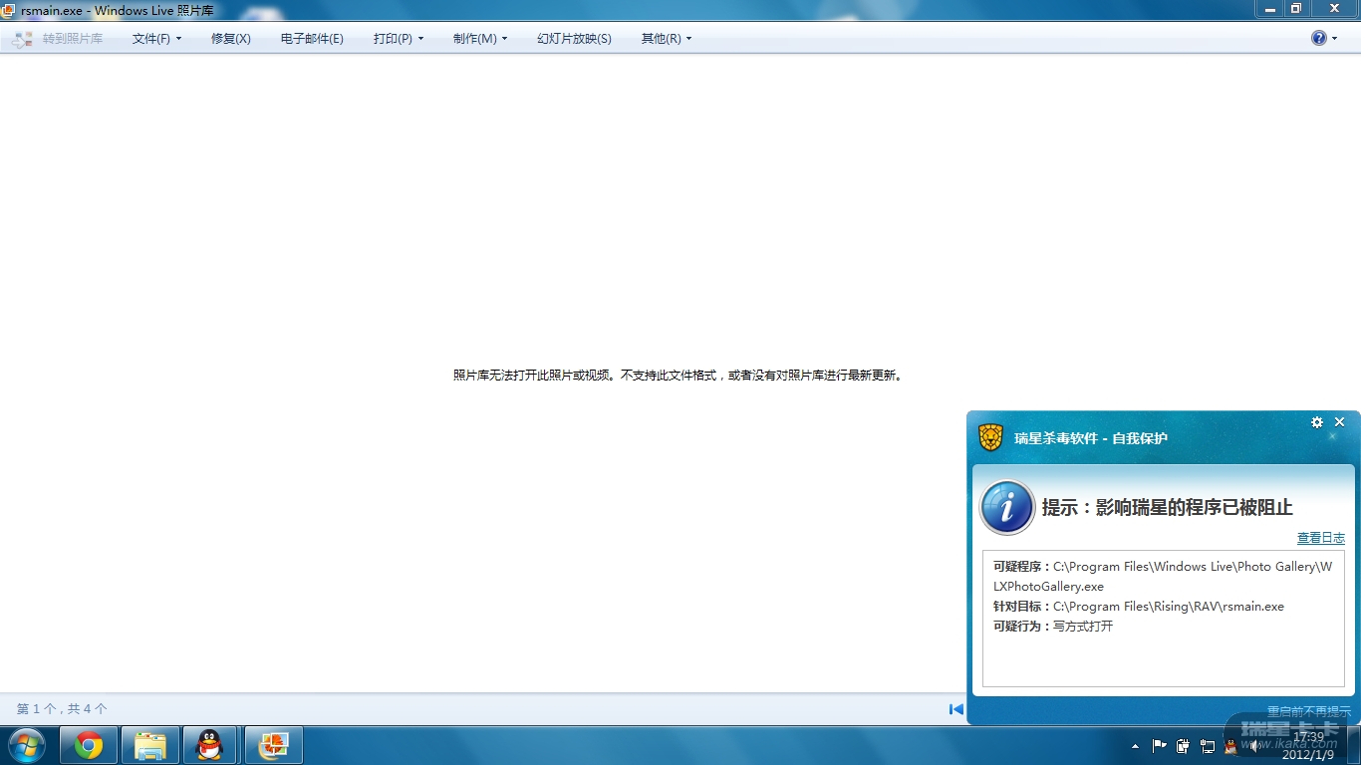Viewport: 1361px width, 765px height.
Task: Open the blue help question-mark icon
Action: click(x=1319, y=38)
